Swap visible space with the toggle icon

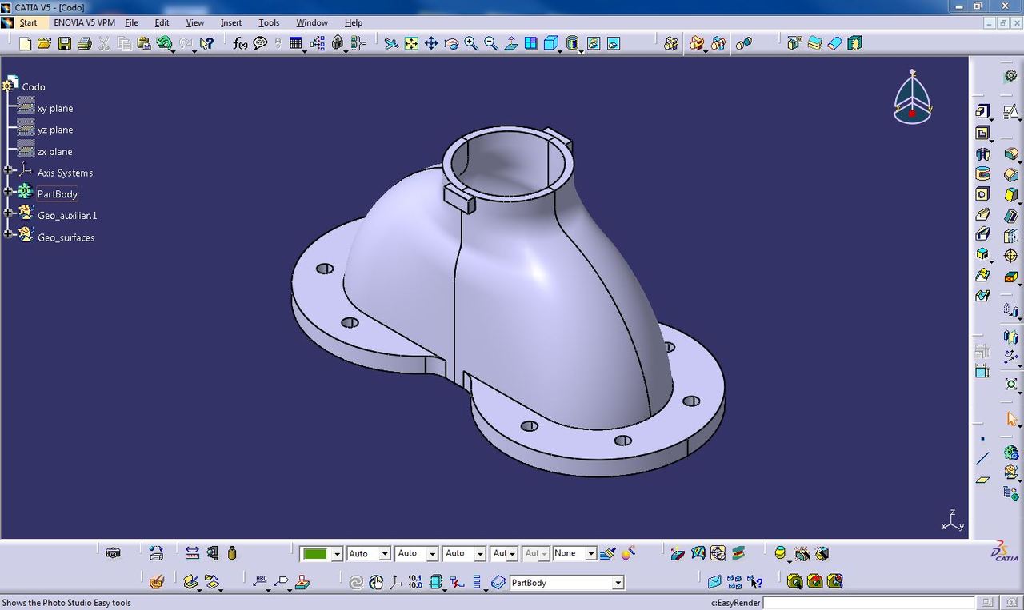click(x=614, y=43)
